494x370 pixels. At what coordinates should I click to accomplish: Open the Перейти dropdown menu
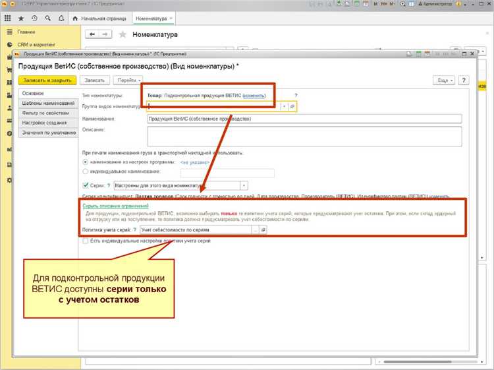click(x=128, y=80)
